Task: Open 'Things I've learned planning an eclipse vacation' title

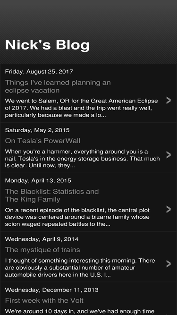Action: click(x=58, y=86)
